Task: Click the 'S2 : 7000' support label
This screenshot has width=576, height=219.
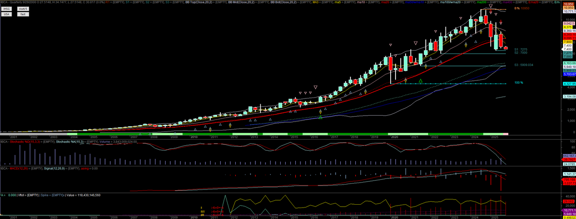Action: 521,53
